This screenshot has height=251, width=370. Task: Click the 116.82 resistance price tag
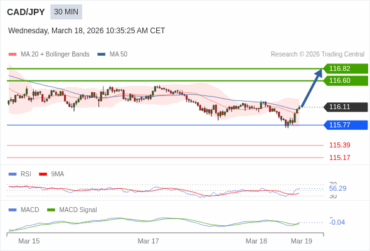pos(346,68)
